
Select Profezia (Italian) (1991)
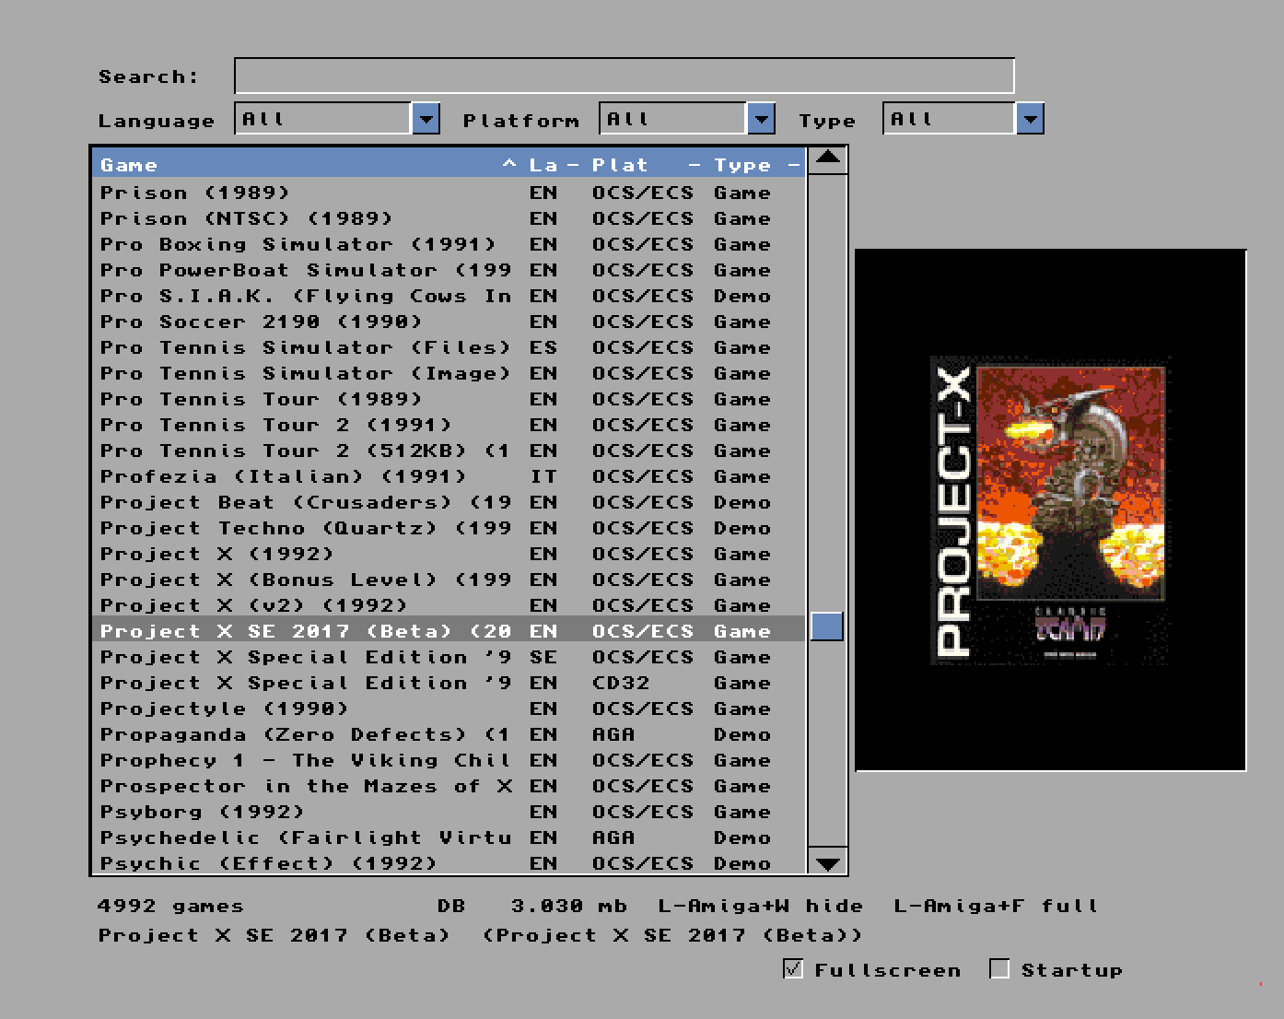[x=449, y=476]
